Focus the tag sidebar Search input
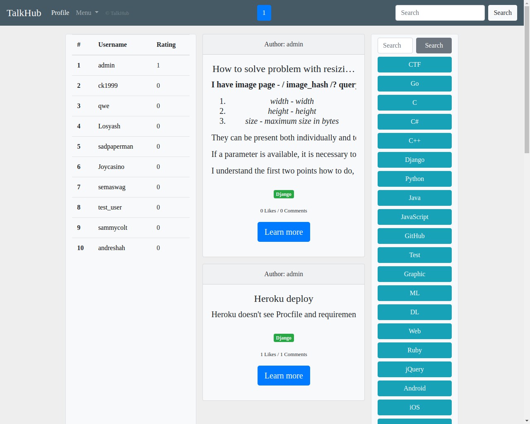 pyautogui.click(x=395, y=46)
